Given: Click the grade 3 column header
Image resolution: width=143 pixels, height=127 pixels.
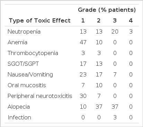Looking at the screenshot, I should click(115, 21).
